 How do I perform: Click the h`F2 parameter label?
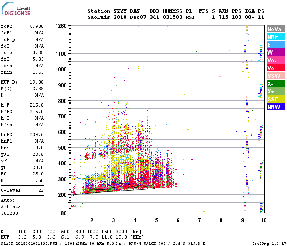point(7,112)
